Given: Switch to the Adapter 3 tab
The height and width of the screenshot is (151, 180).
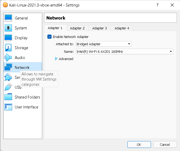Looking at the screenshot, I should pos(100,28).
